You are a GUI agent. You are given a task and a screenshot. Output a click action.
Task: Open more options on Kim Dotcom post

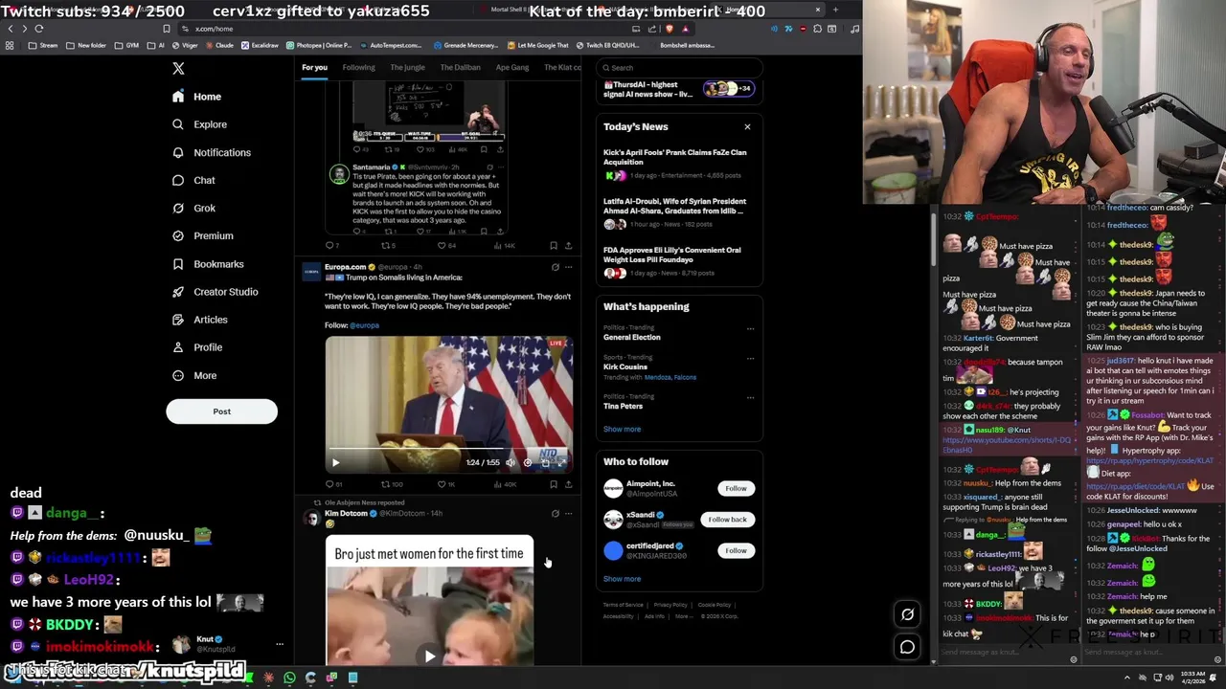[x=568, y=514]
